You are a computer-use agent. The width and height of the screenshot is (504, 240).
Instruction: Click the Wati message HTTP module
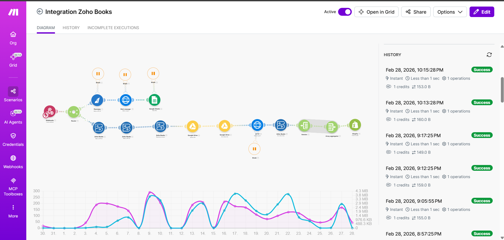(126, 100)
